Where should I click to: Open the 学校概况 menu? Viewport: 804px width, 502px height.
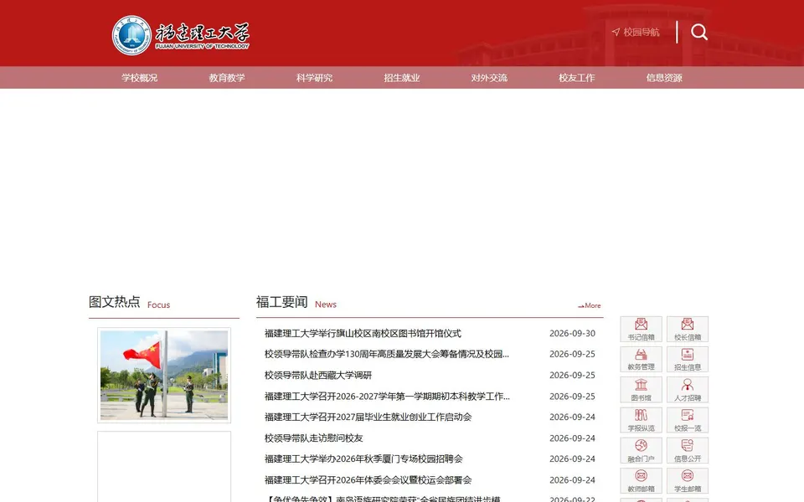(140, 78)
